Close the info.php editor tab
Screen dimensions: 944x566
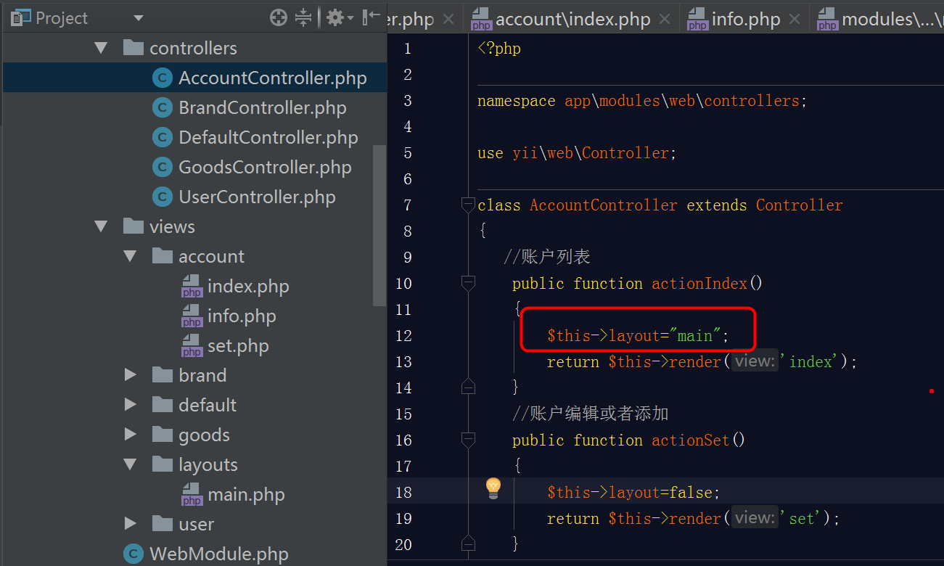pyautogui.click(x=795, y=20)
